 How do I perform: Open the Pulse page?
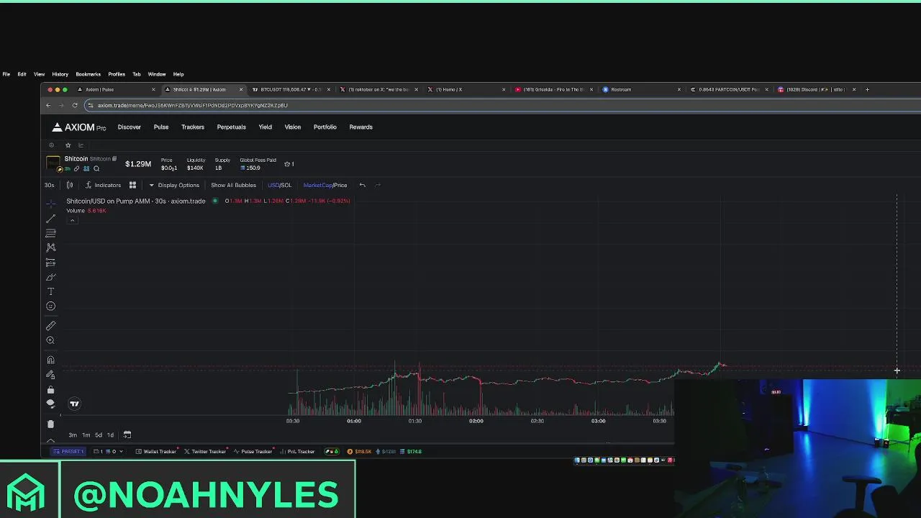pos(161,127)
